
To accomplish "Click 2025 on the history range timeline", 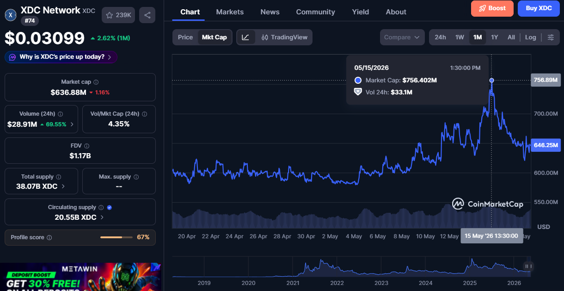I will (470, 283).
